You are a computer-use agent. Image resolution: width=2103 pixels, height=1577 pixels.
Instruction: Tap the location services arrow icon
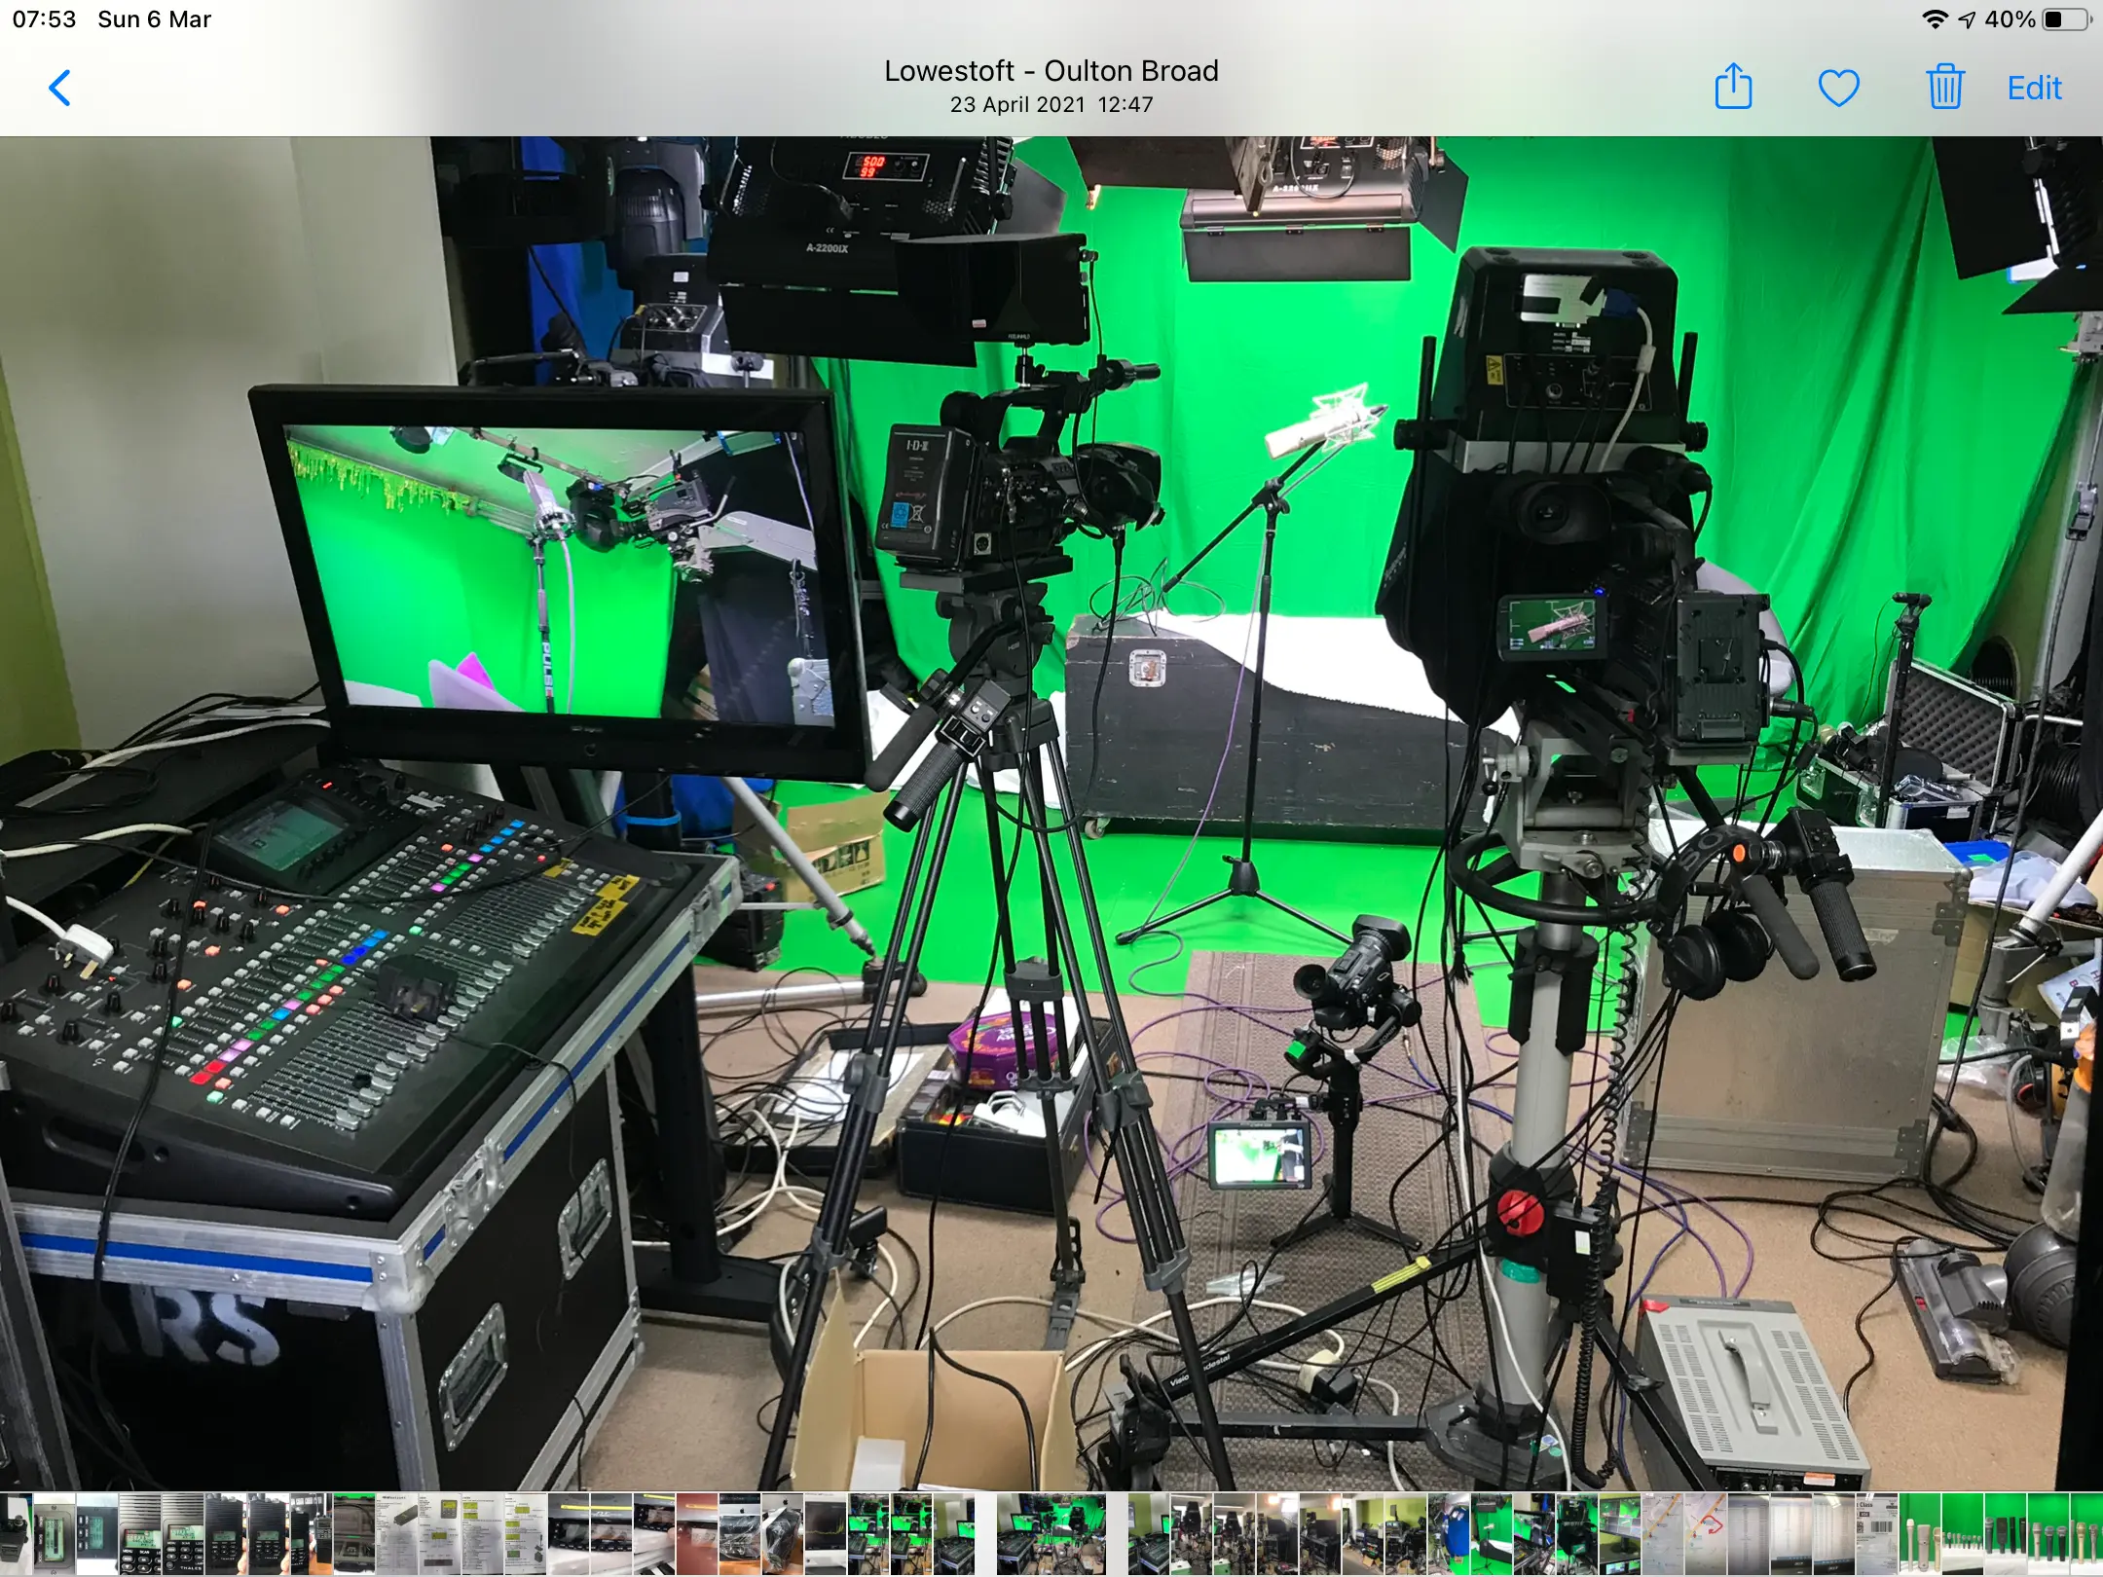tap(1967, 19)
